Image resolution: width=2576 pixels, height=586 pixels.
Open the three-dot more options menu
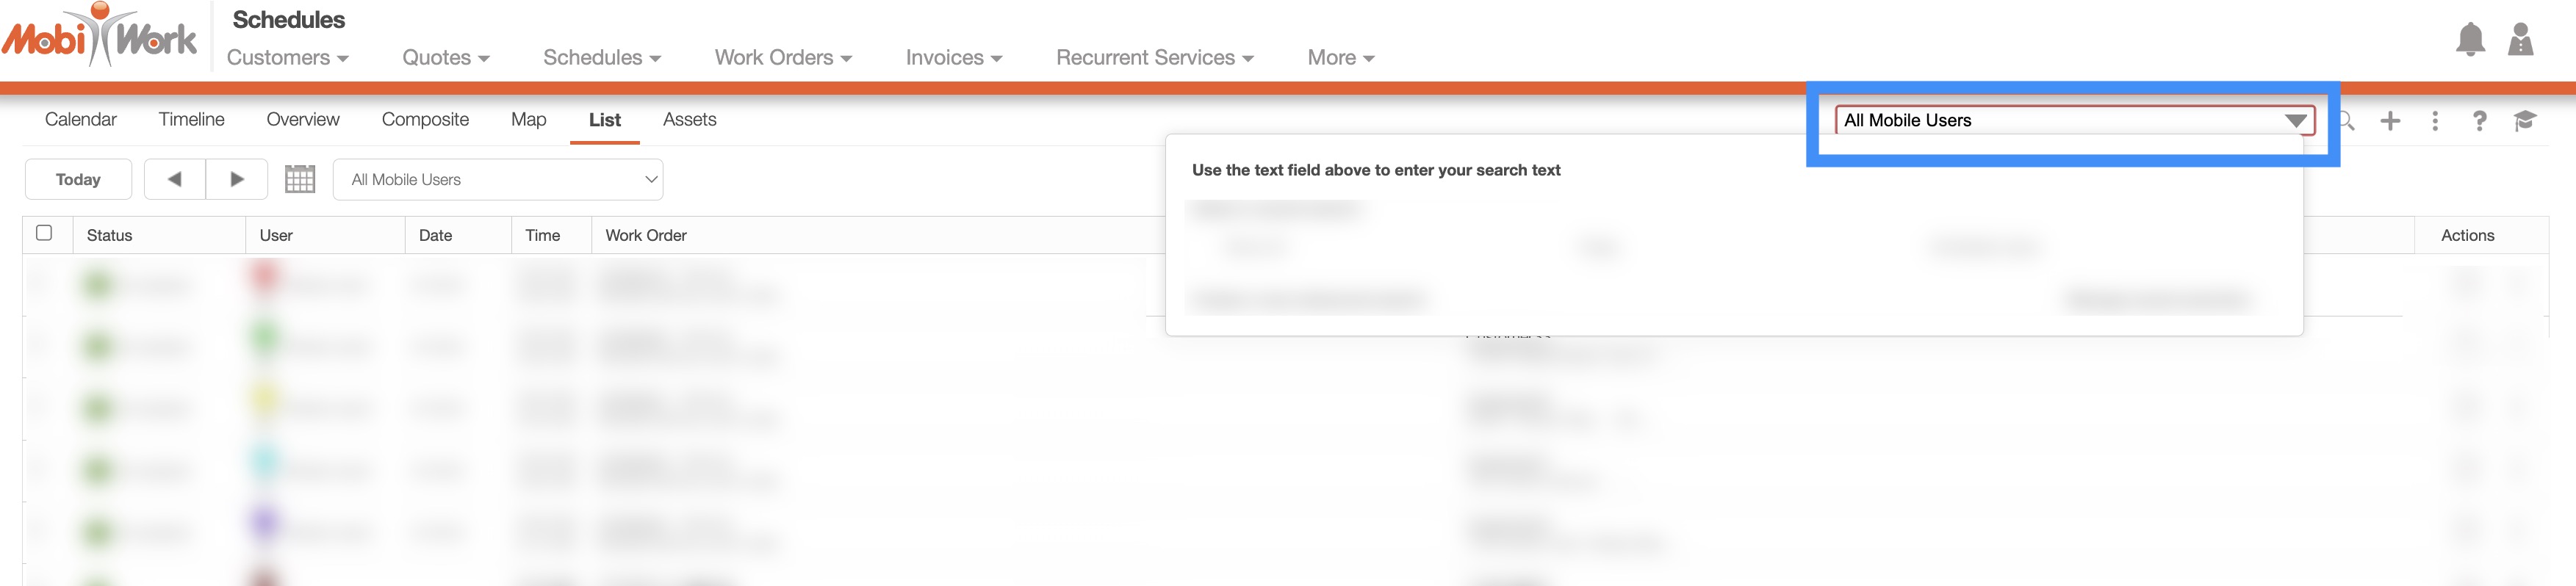[2435, 121]
